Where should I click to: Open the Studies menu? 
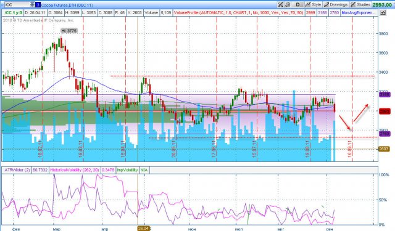(360, 4)
